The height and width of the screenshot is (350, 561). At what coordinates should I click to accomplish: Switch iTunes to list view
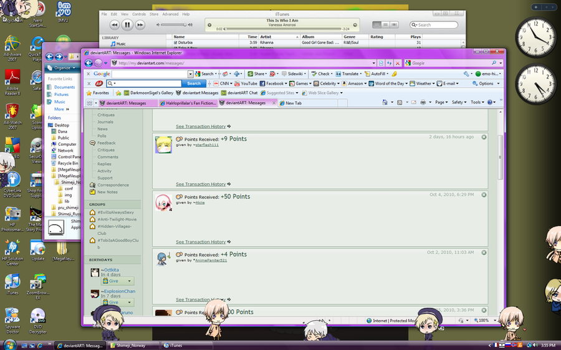(376, 25)
